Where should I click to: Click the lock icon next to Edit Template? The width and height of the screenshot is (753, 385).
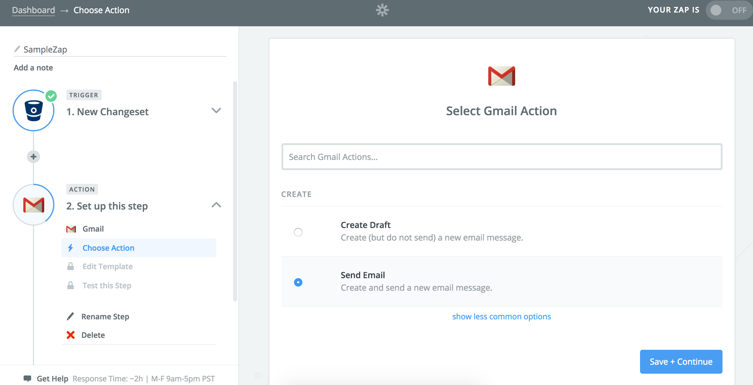coord(71,266)
